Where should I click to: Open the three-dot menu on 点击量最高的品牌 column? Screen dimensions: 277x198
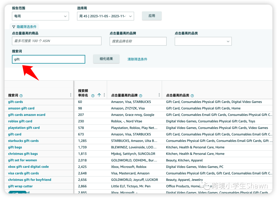159,95
